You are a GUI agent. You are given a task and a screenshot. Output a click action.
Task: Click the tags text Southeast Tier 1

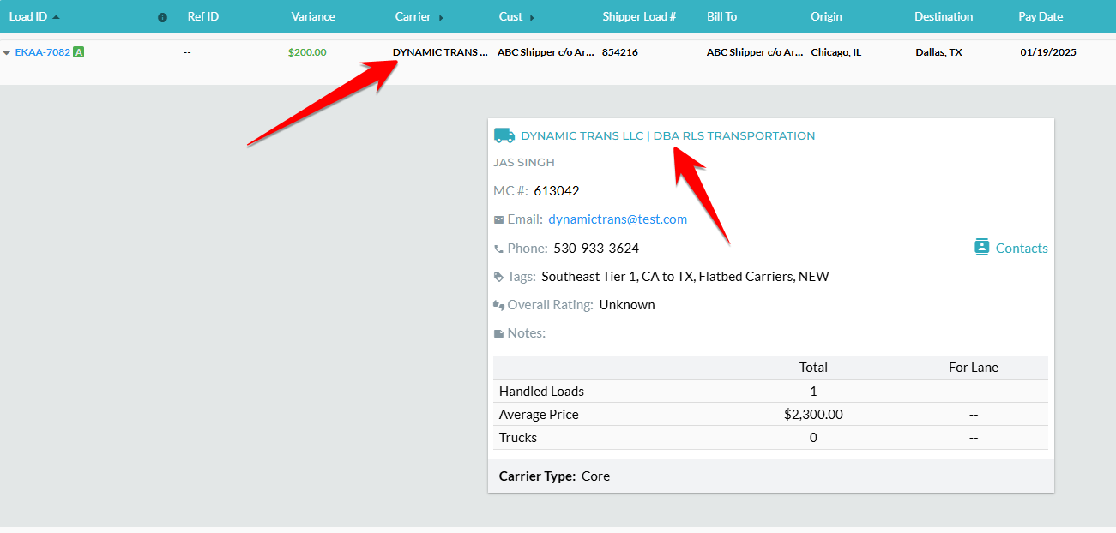(x=588, y=277)
